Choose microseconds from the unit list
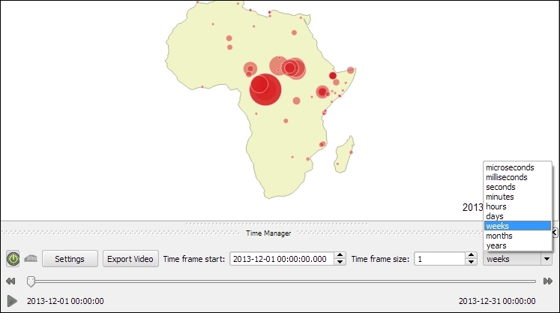Viewport: 560px width, 313px height. point(517,167)
